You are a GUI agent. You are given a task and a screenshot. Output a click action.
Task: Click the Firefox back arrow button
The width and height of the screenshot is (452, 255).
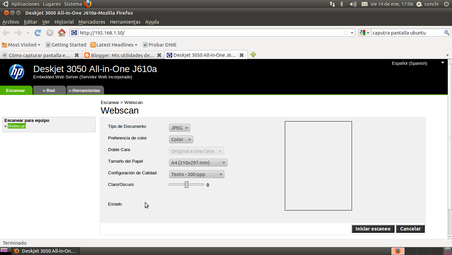[6, 33]
